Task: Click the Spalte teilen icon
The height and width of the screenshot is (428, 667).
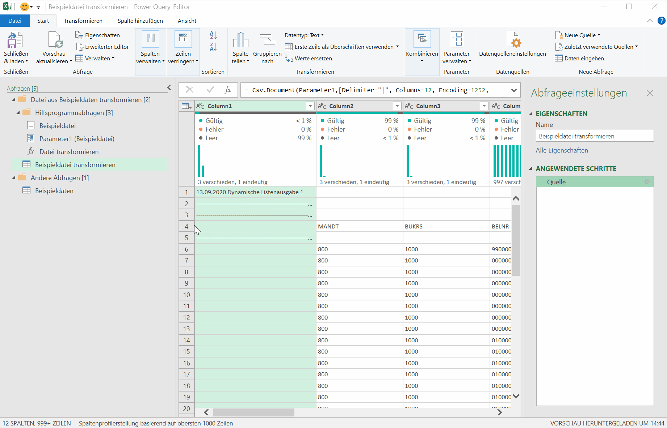Action: (240, 40)
